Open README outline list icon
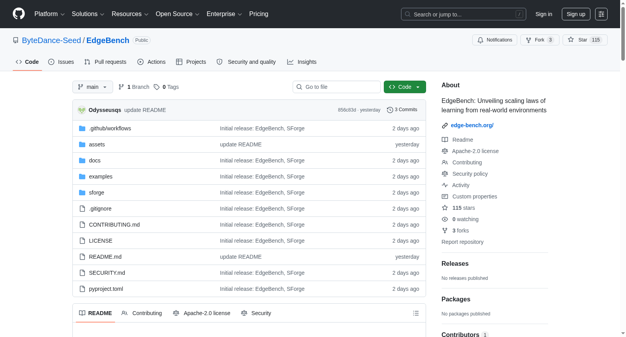The width and height of the screenshot is (626, 337). [416, 313]
